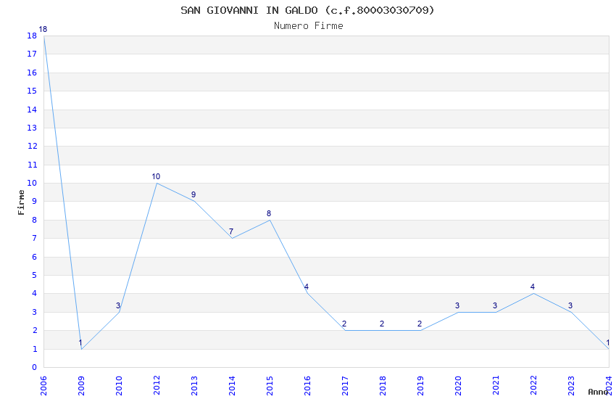Click the x-axis year 2009
Screen dimensions: 616x399
(x=81, y=385)
